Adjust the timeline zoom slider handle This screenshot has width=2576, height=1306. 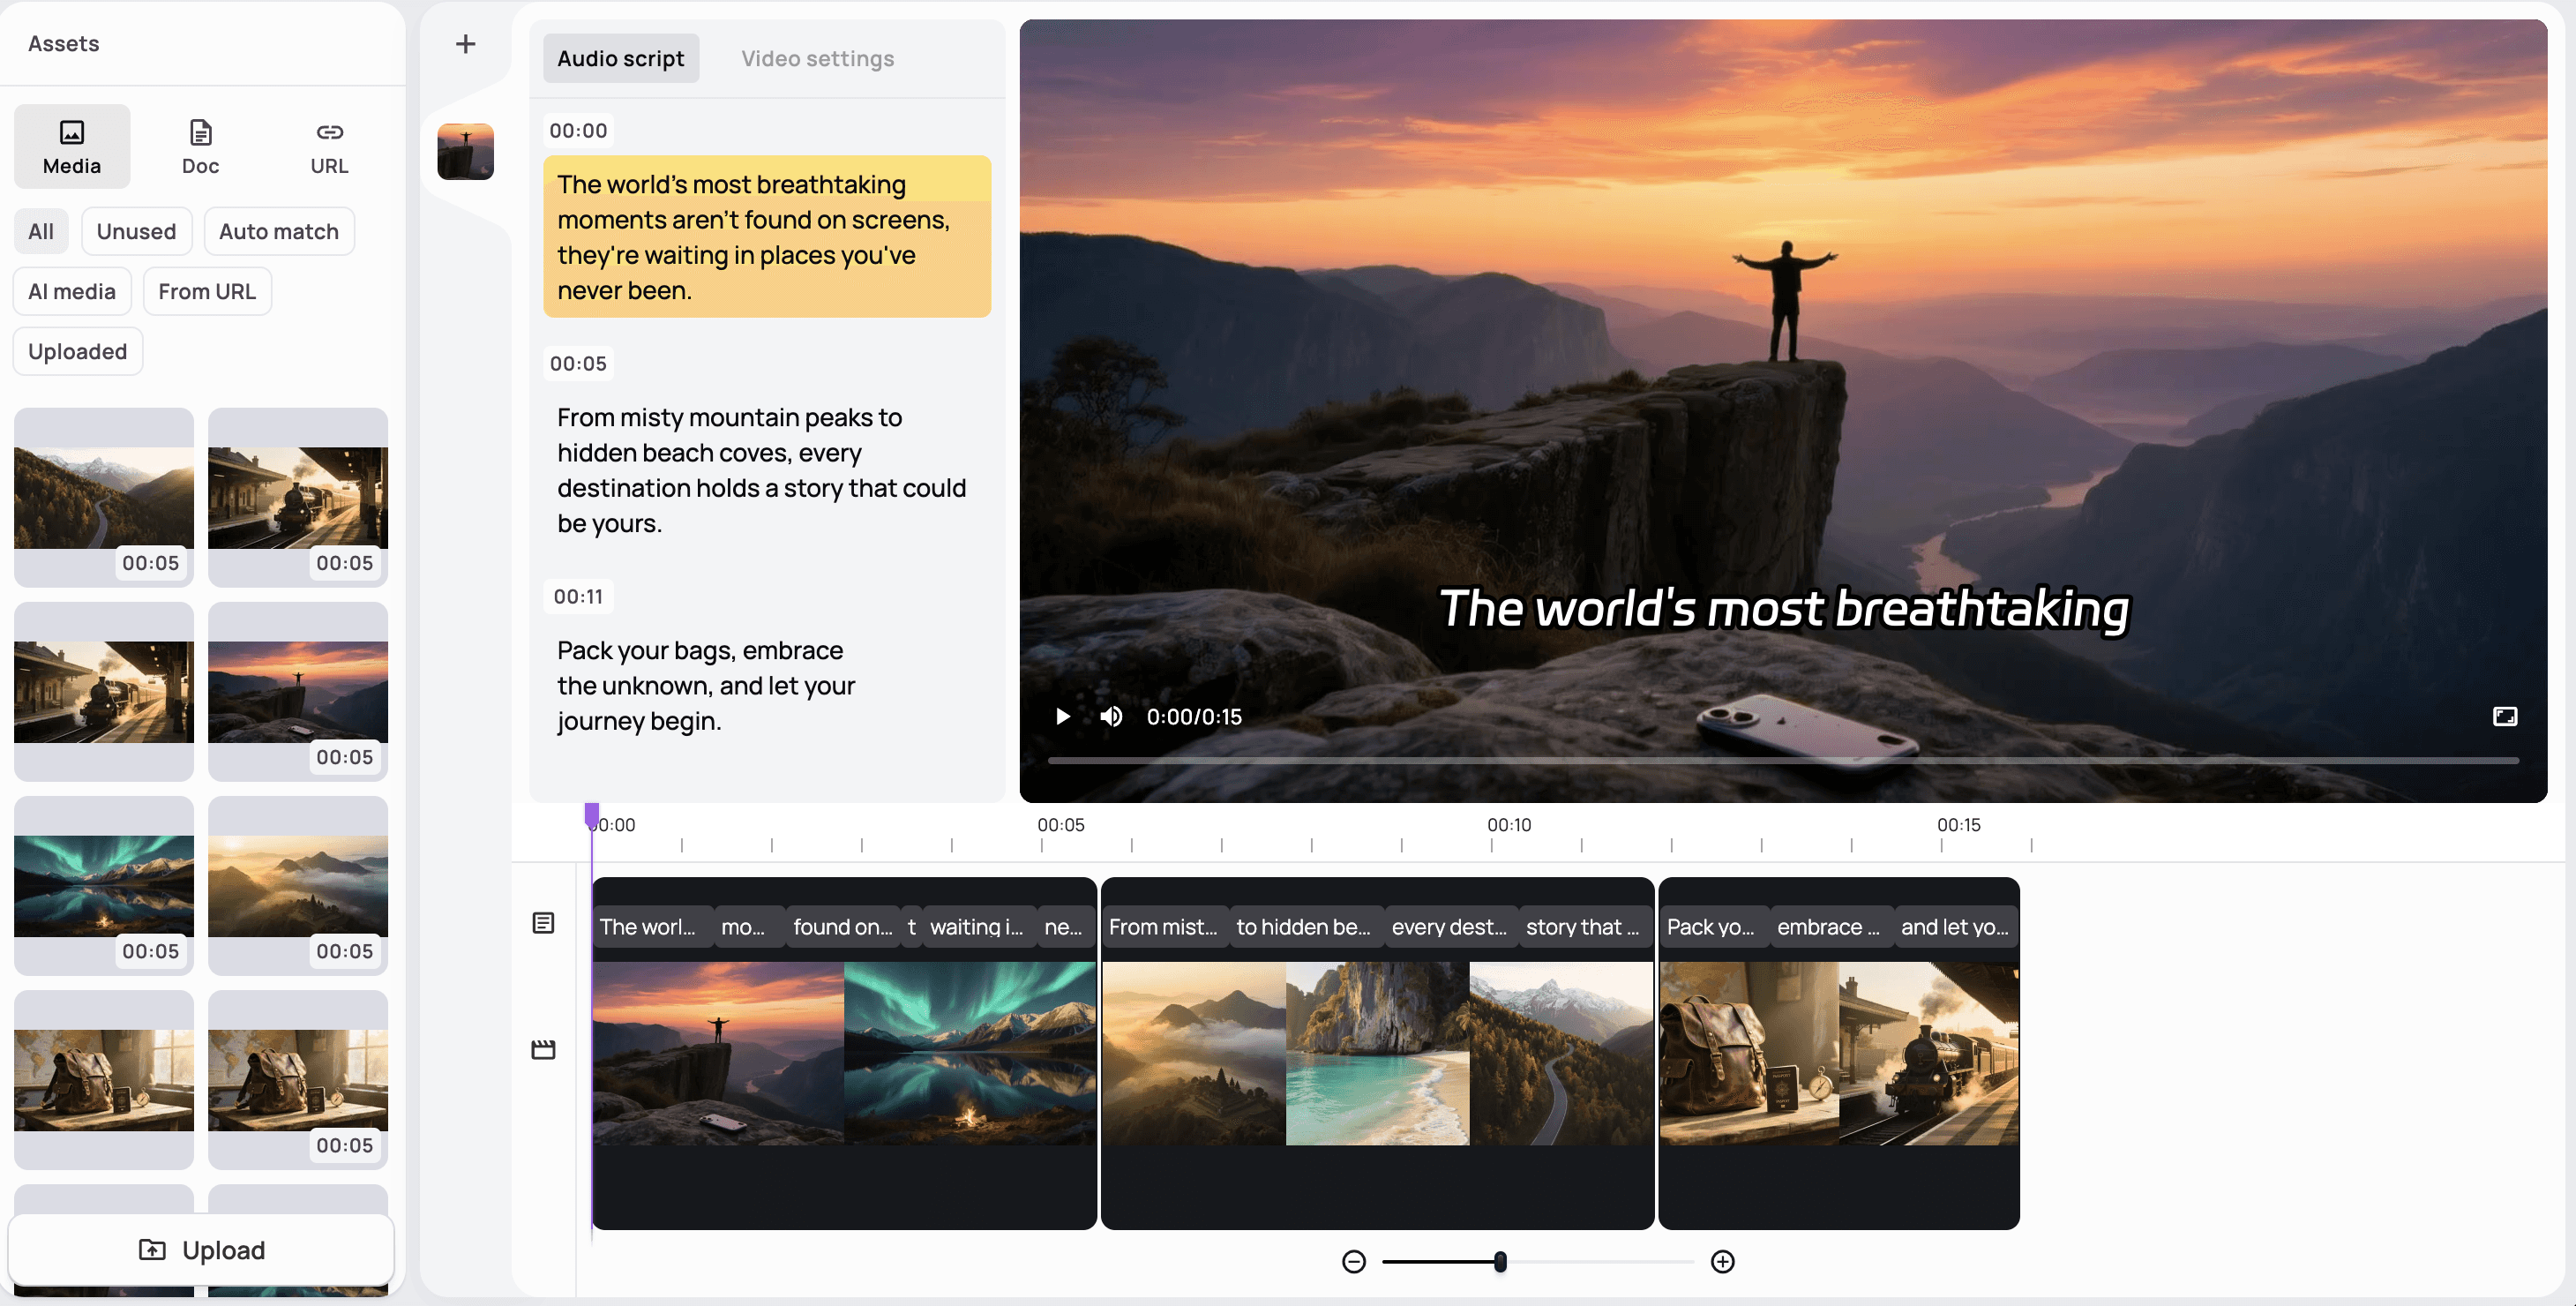[1500, 1261]
